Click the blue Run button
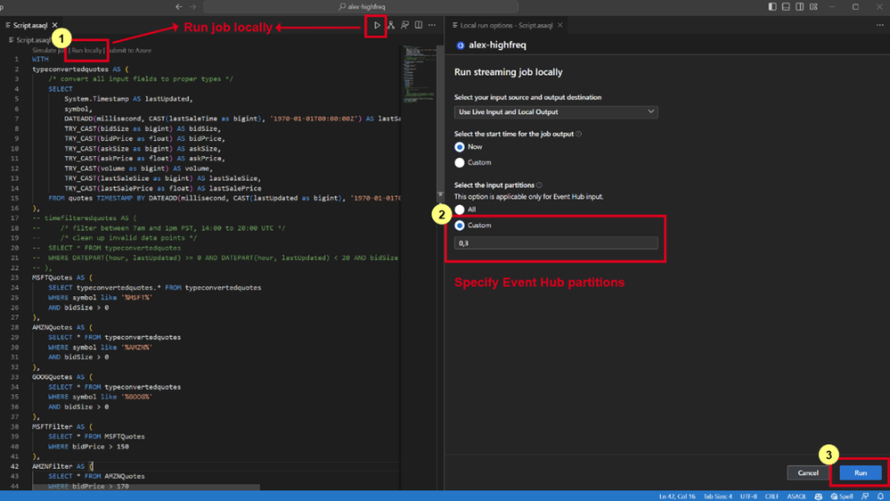 coord(861,472)
